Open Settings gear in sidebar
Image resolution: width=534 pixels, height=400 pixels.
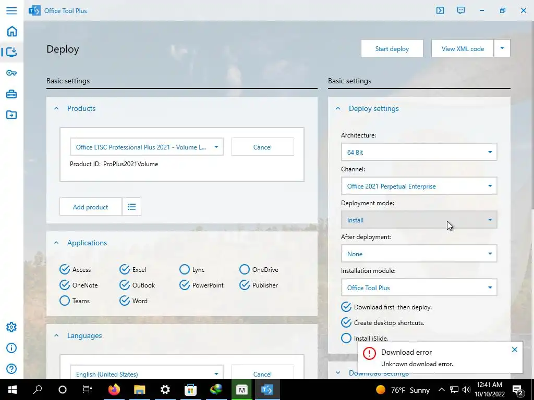(11, 327)
